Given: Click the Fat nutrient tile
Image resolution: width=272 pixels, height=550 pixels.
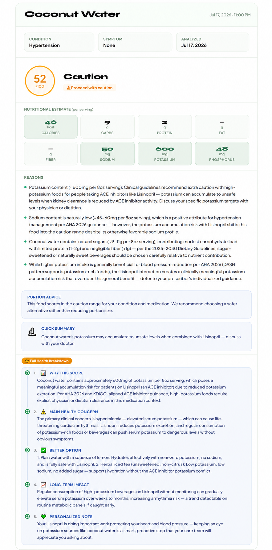Looking at the screenshot, I should [x=222, y=127].
